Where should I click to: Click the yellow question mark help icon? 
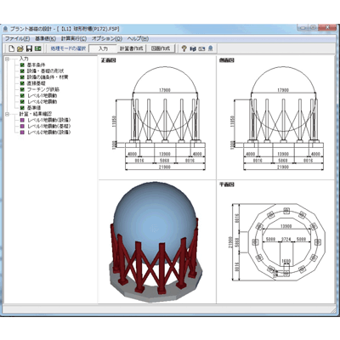184,48
